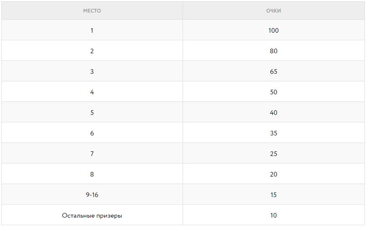367x226 pixels.
Task: Click the 100 points cell
Action: click(x=273, y=31)
